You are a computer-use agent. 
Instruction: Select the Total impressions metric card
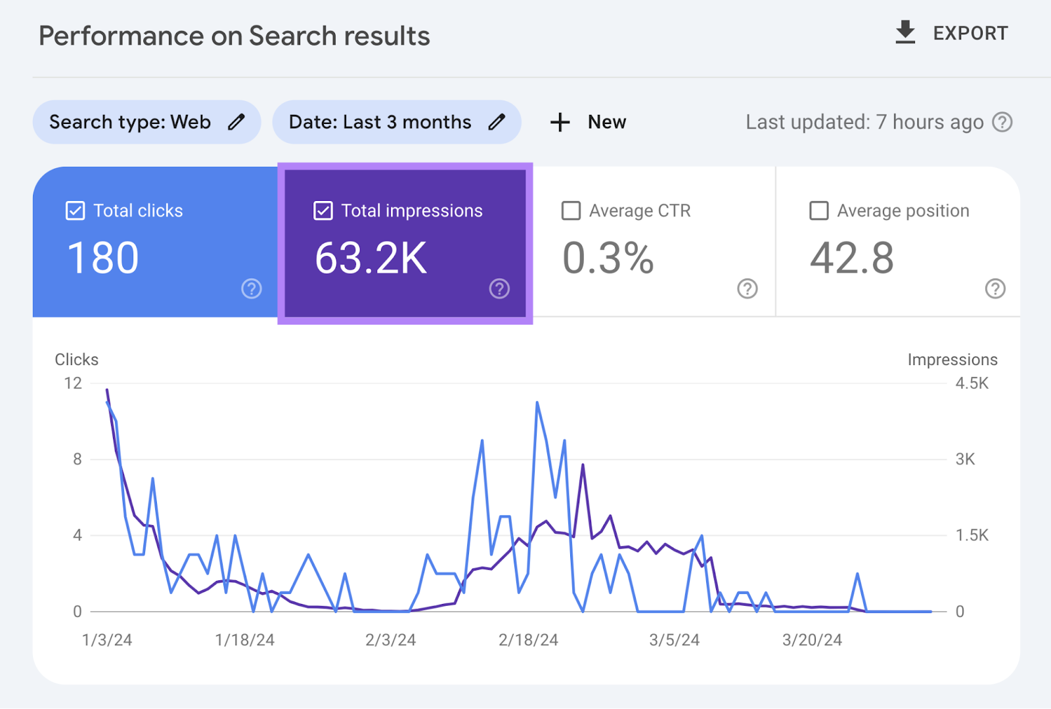pos(404,243)
